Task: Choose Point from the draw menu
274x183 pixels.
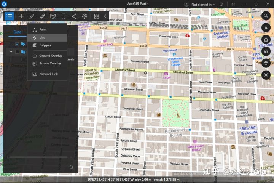Action: pyautogui.click(x=47, y=30)
